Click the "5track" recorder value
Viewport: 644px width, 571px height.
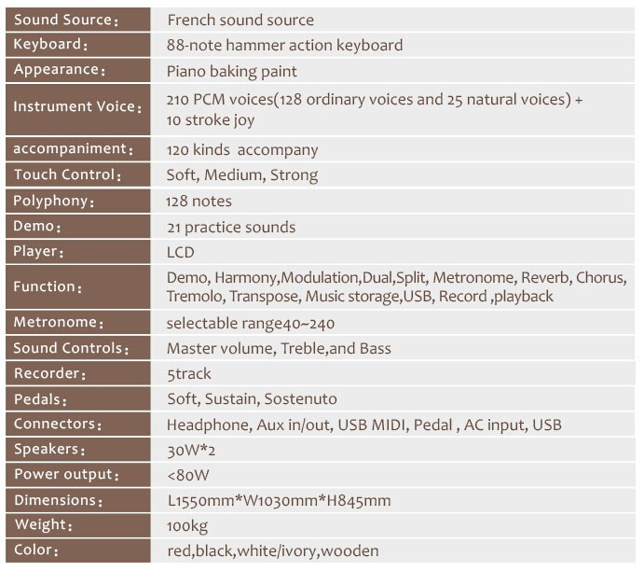[189, 373]
